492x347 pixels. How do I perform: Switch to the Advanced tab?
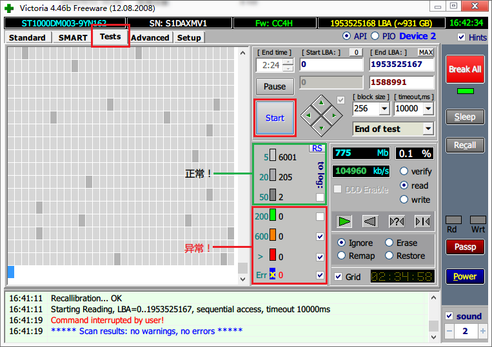[150, 37]
